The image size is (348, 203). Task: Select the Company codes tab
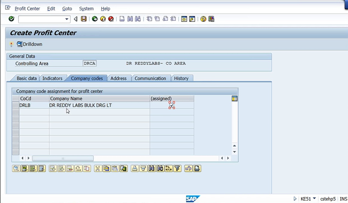click(x=87, y=78)
